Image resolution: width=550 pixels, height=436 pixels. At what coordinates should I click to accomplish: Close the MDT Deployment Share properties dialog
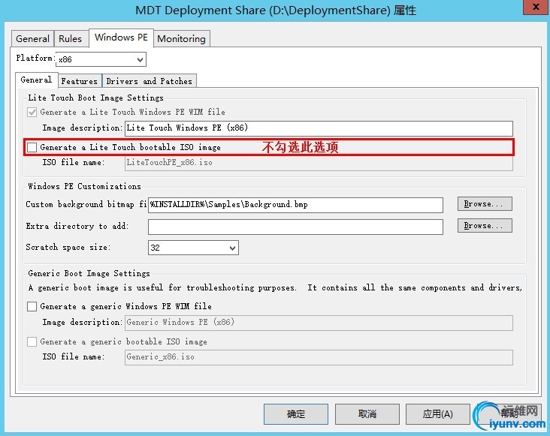pos(536,7)
